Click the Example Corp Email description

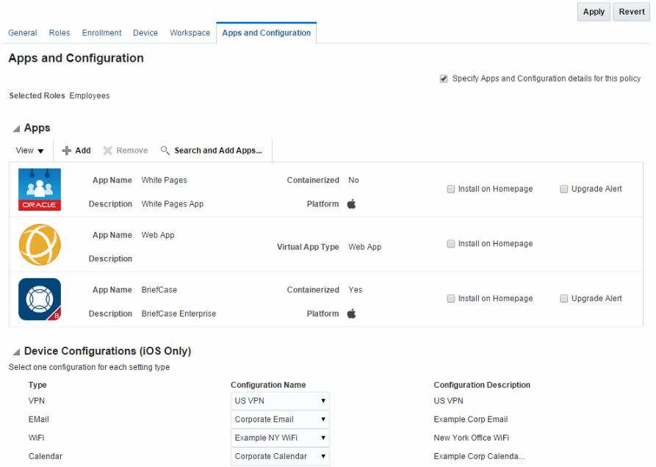(x=471, y=419)
